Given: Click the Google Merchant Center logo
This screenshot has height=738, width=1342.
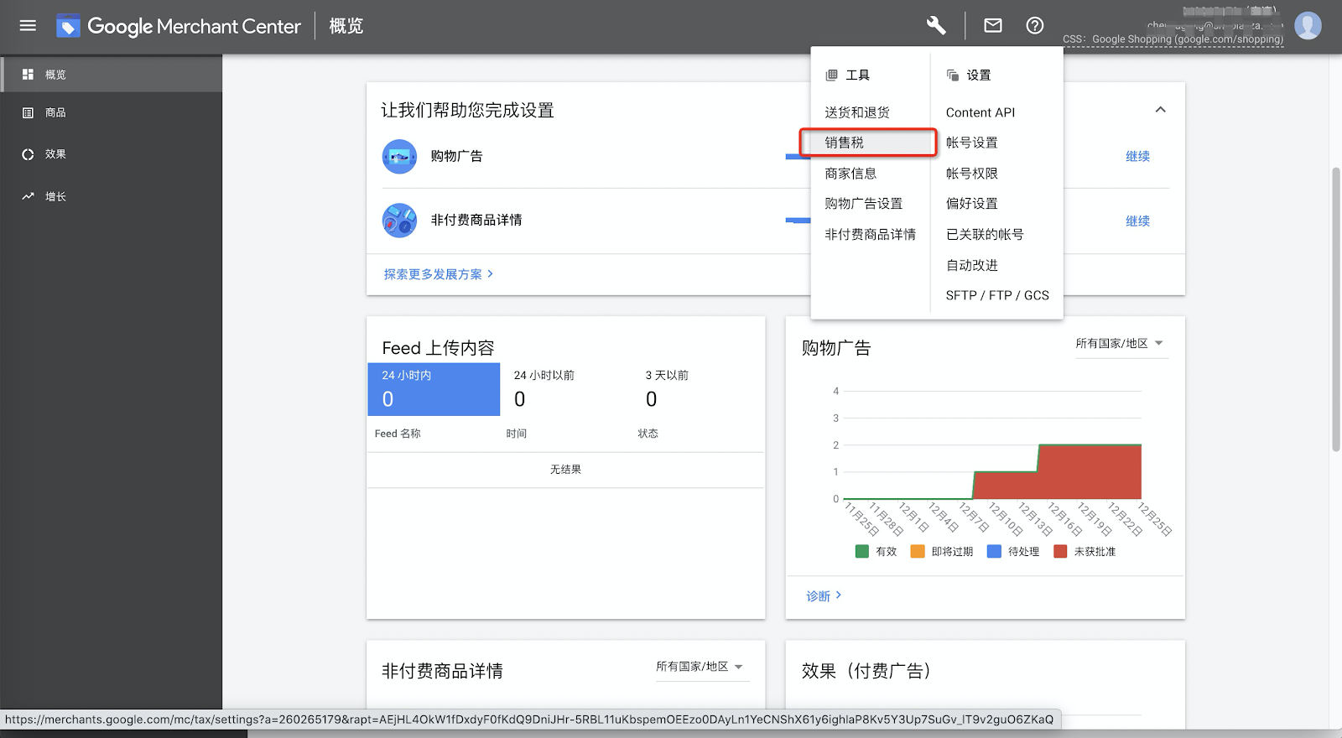Looking at the screenshot, I should pyautogui.click(x=178, y=26).
